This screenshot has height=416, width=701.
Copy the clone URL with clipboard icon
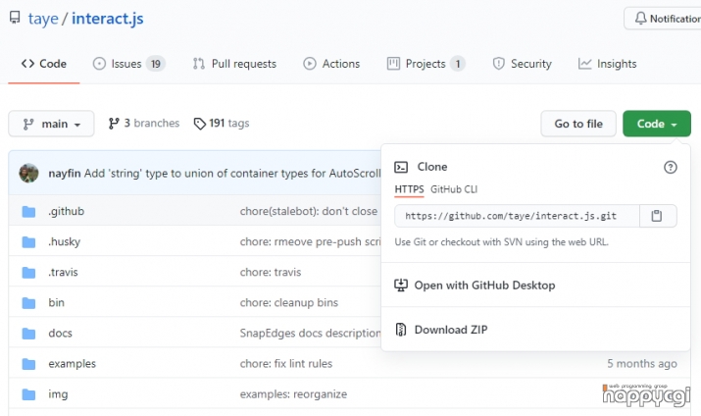pos(656,216)
